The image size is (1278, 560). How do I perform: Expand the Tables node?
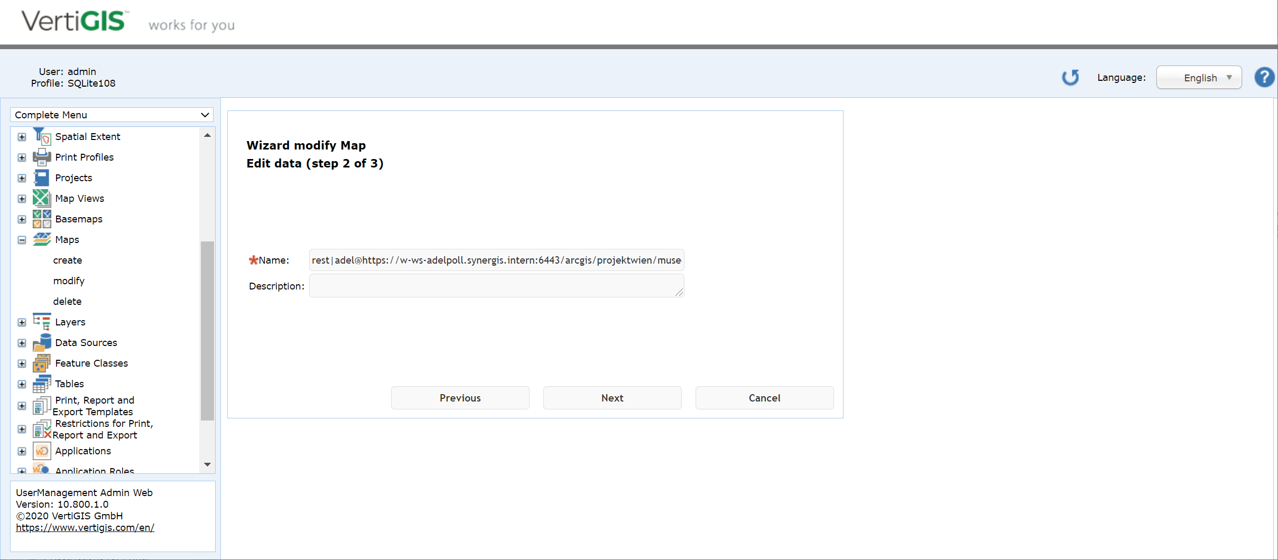(22, 384)
